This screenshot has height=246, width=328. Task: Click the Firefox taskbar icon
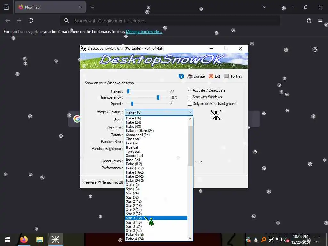[24, 240]
